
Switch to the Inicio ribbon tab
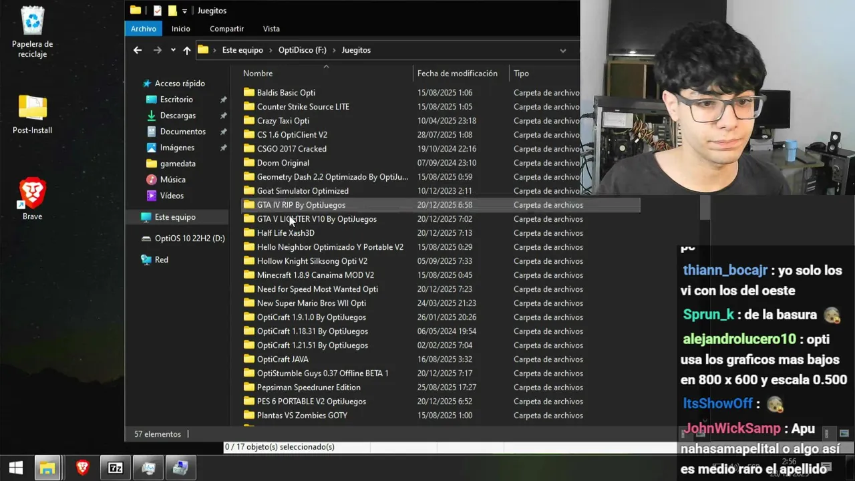pos(181,29)
